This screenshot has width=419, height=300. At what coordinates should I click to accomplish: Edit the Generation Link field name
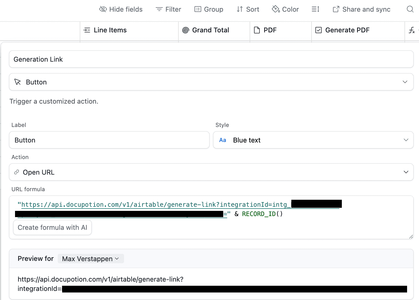[211, 59]
